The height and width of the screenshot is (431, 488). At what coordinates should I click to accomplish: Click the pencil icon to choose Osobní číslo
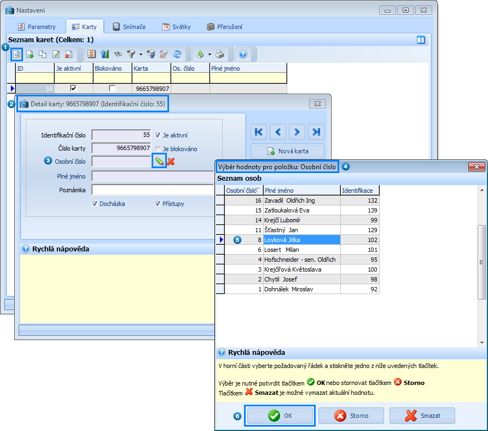[x=159, y=161]
